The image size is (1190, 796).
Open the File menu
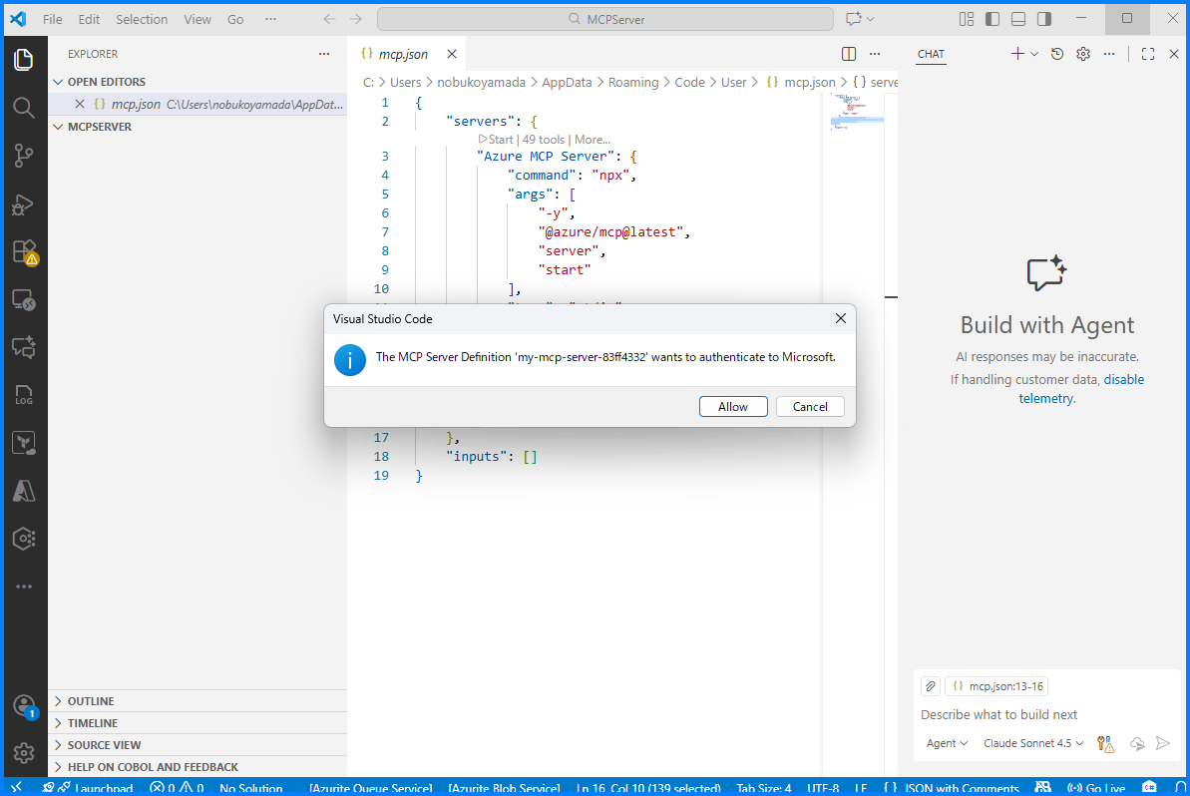[52, 19]
